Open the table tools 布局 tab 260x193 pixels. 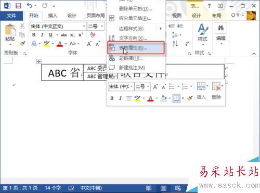coord(217,16)
